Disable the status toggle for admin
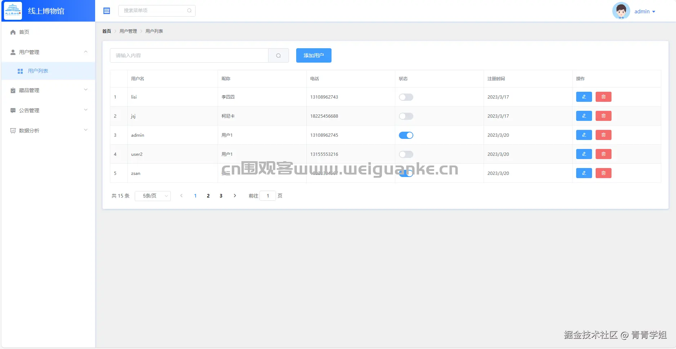676x349 pixels. pyautogui.click(x=406, y=135)
